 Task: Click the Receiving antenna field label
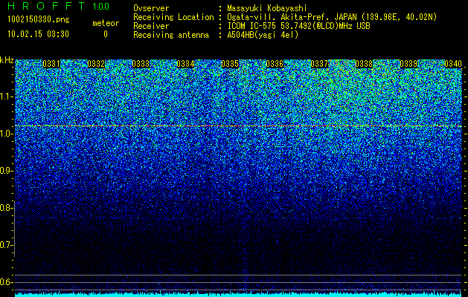coord(171,35)
